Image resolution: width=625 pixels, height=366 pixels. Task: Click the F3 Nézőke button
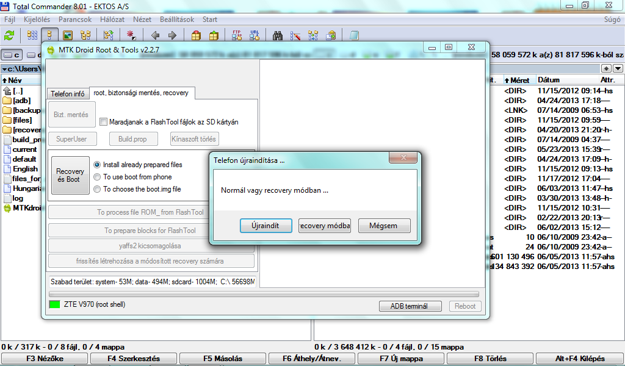point(45,359)
